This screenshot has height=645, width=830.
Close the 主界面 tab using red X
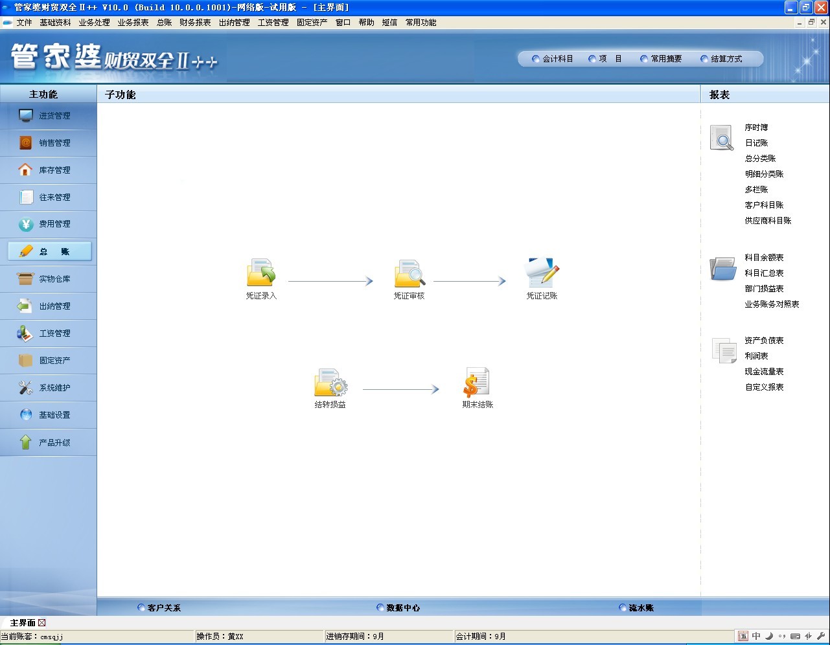click(42, 623)
